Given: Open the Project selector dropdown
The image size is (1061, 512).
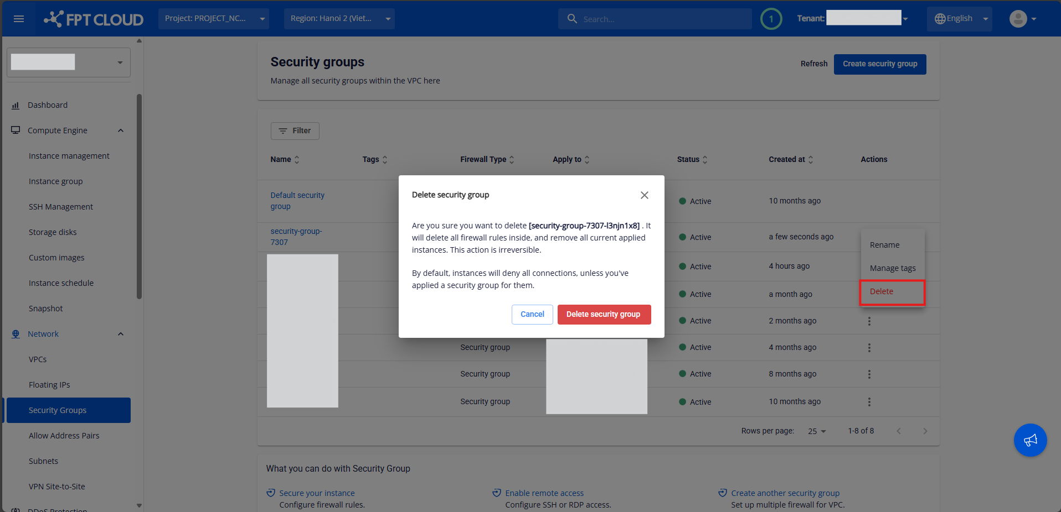Looking at the screenshot, I should (x=214, y=19).
